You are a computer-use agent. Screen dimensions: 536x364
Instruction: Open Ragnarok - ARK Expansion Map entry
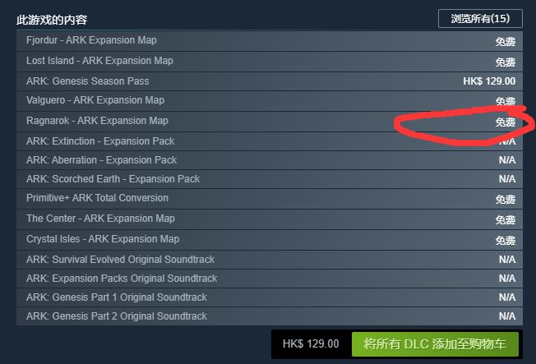[270, 122]
